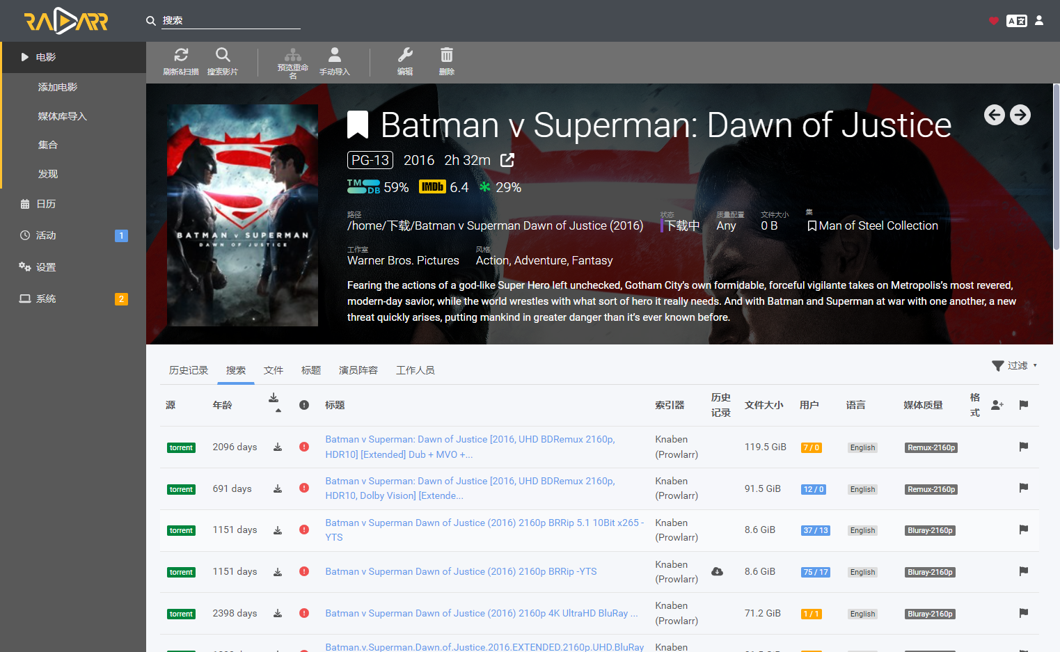Click the wrench Edit movie icon
Image resolution: width=1060 pixels, height=652 pixels.
pyautogui.click(x=405, y=55)
